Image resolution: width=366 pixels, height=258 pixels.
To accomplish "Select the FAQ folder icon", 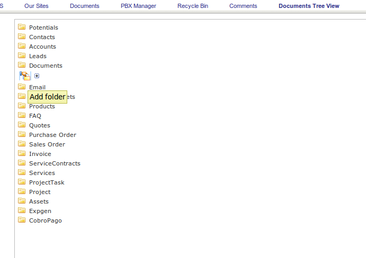I will tap(22, 115).
